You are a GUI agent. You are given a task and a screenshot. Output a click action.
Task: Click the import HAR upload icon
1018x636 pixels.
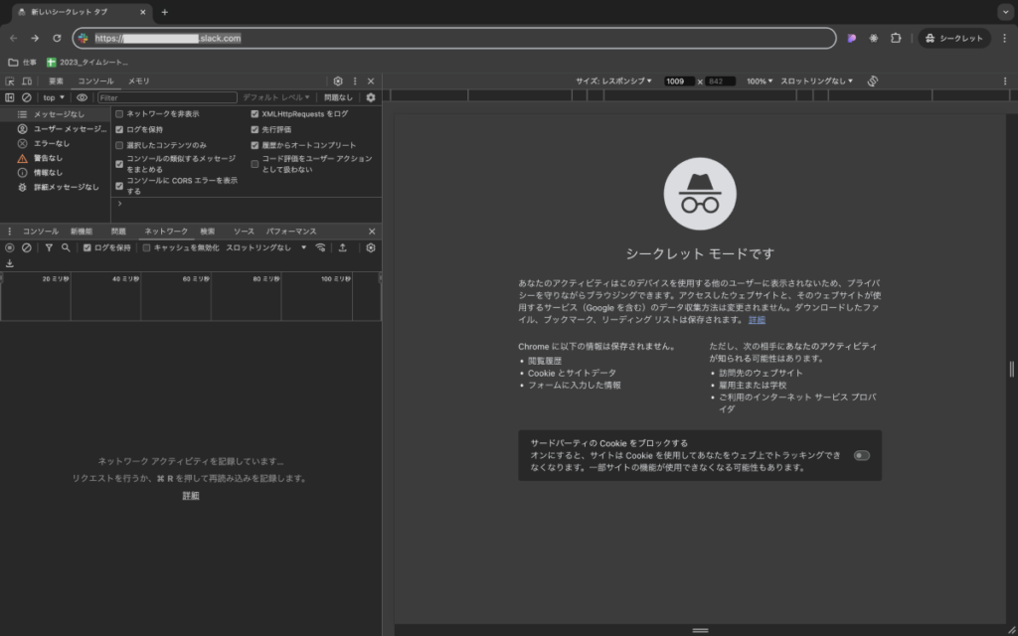click(343, 247)
